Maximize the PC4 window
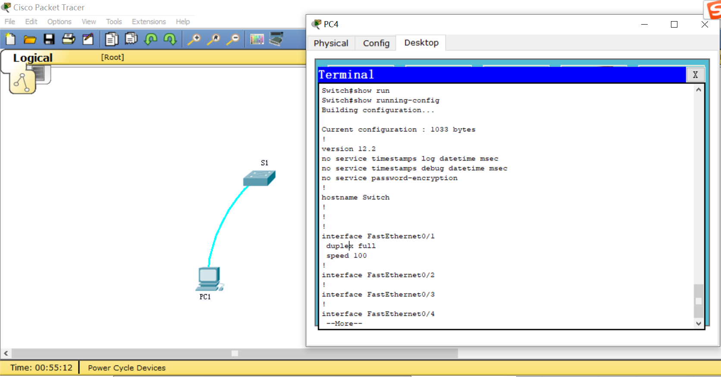 tap(674, 25)
